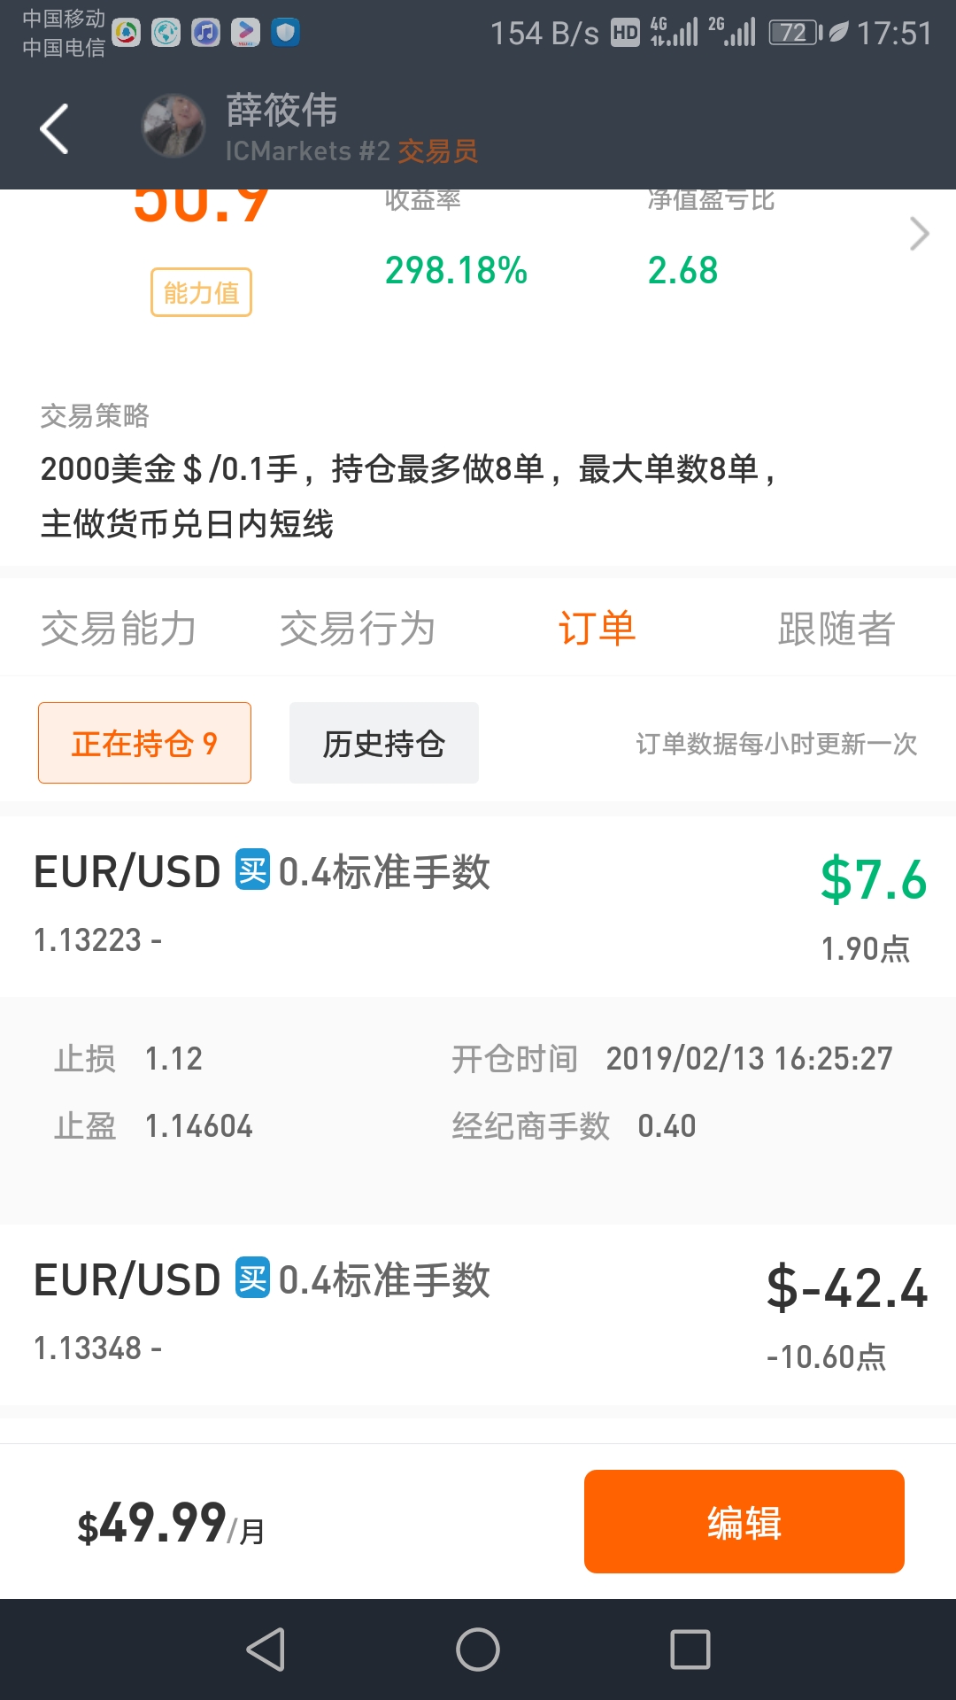Viewport: 956px width, 1700px height.
Task: Select the 订单 tab
Action: (x=597, y=629)
